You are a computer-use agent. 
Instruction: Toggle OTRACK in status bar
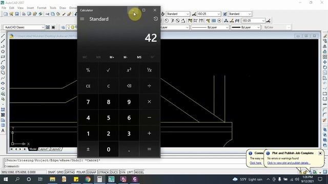click(104, 172)
